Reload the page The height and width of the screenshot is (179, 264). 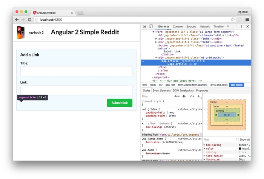[x=29, y=19]
